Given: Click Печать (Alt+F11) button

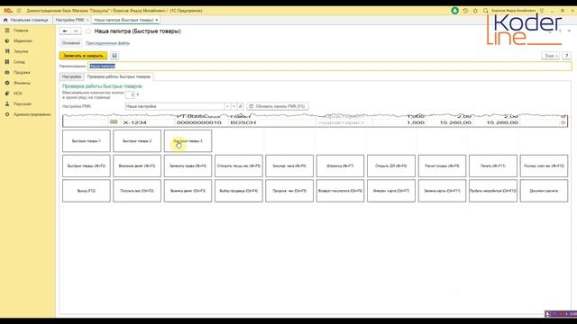Looking at the screenshot, I should [493, 166].
